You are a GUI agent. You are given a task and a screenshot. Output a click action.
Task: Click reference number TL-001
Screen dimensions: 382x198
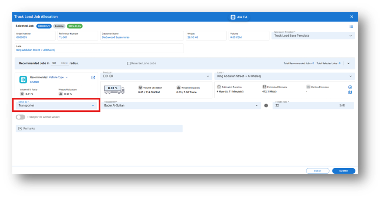pos(63,37)
